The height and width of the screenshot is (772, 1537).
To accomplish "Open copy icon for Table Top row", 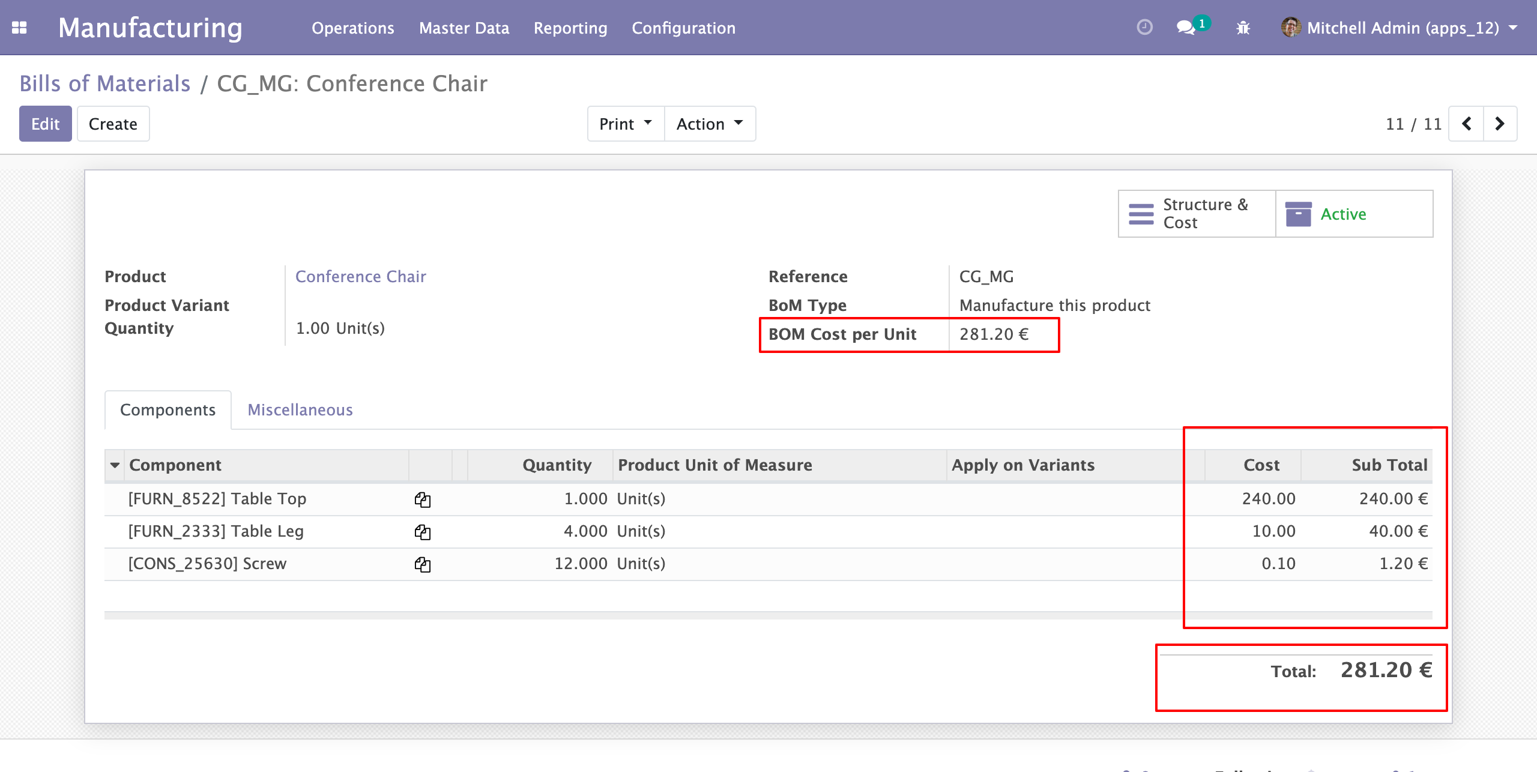I will click(x=423, y=499).
